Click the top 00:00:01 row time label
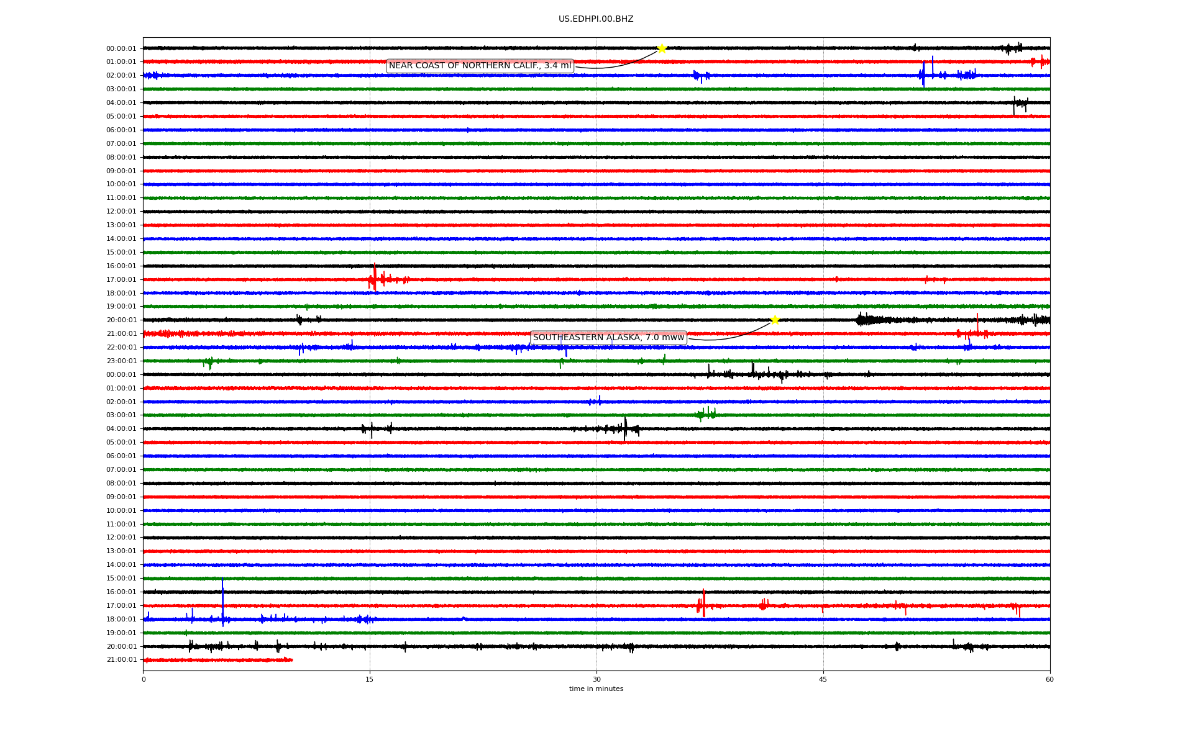This screenshot has height=745, width=1193. [121, 49]
